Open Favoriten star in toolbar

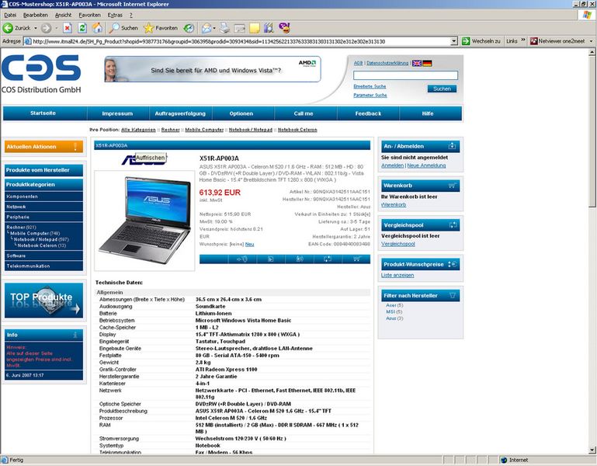[x=160, y=28]
